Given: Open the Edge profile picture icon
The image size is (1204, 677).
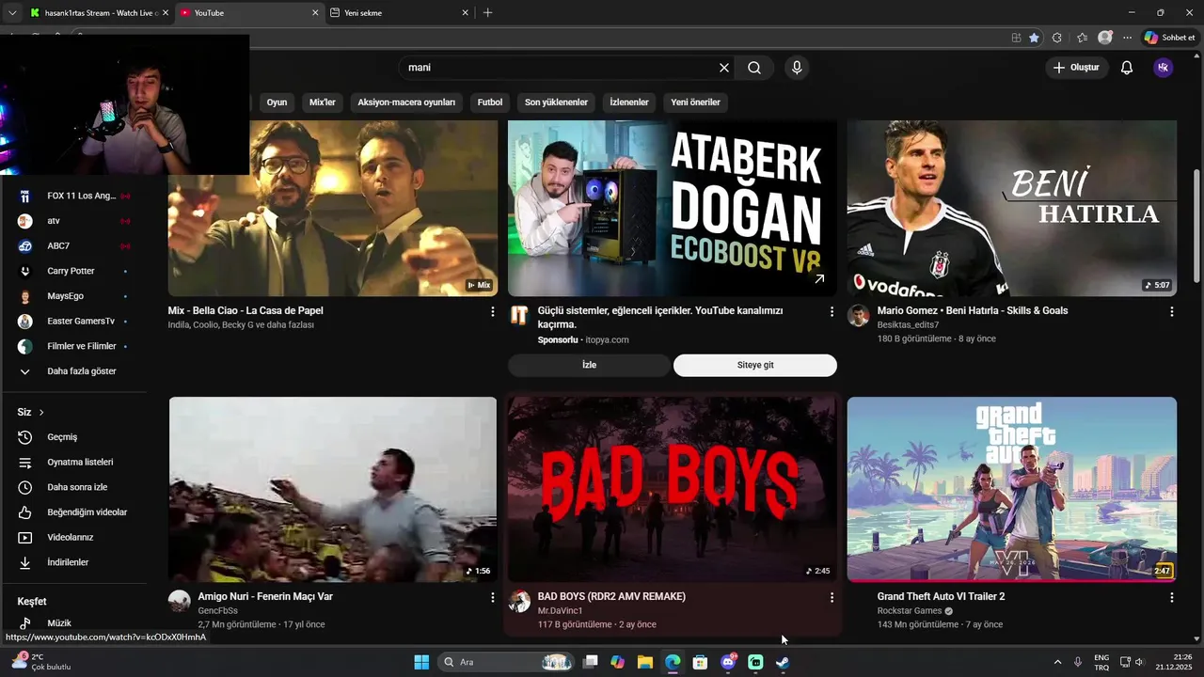Looking at the screenshot, I should point(1105,38).
